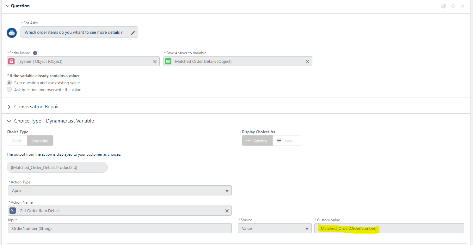Click the bot avatar icon
Image resolution: width=473 pixels, height=245 pixels.
[x=12, y=33]
